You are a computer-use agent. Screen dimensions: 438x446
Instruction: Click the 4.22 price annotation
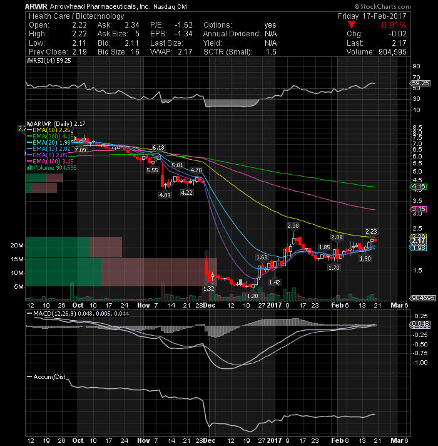click(186, 192)
